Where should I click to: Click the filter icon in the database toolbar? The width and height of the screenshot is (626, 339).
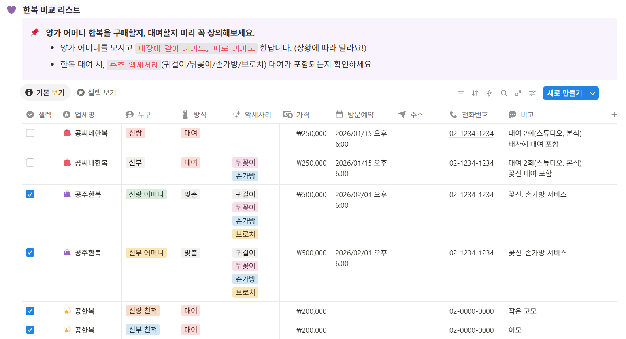tap(461, 93)
